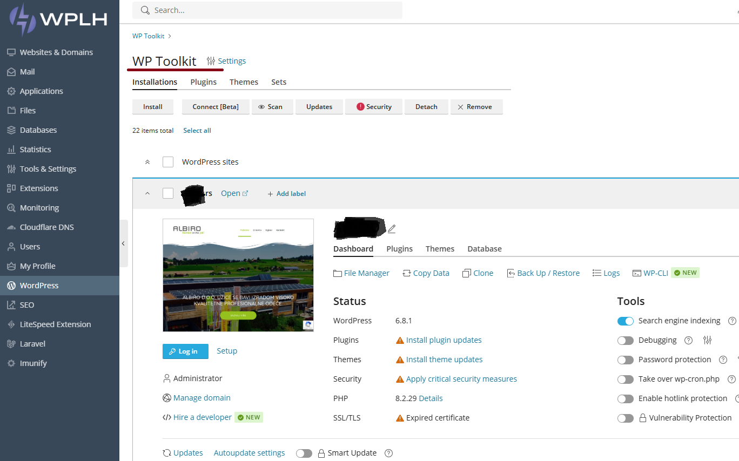Image resolution: width=739 pixels, height=461 pixels.
Task: Click the Imunify gear icon
Action: (x=11, y=363)
